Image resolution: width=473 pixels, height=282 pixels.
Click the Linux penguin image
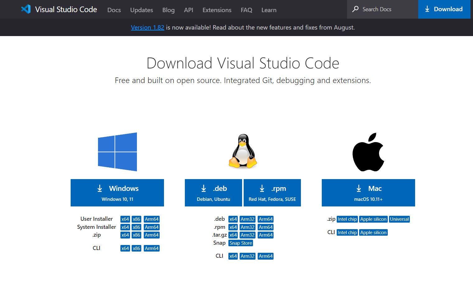pos(242,152)
